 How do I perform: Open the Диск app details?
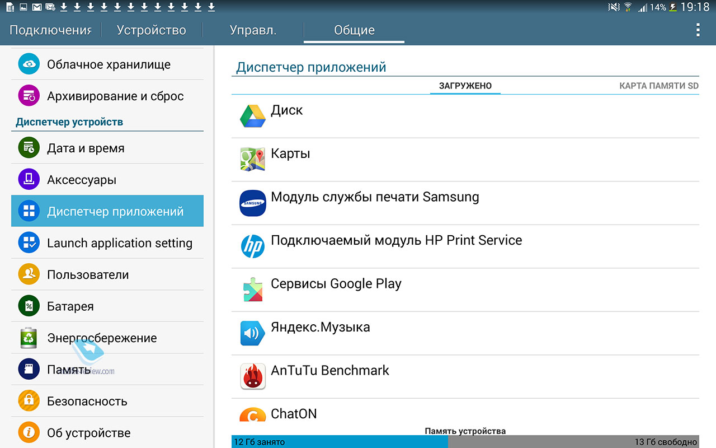point(465,116)
